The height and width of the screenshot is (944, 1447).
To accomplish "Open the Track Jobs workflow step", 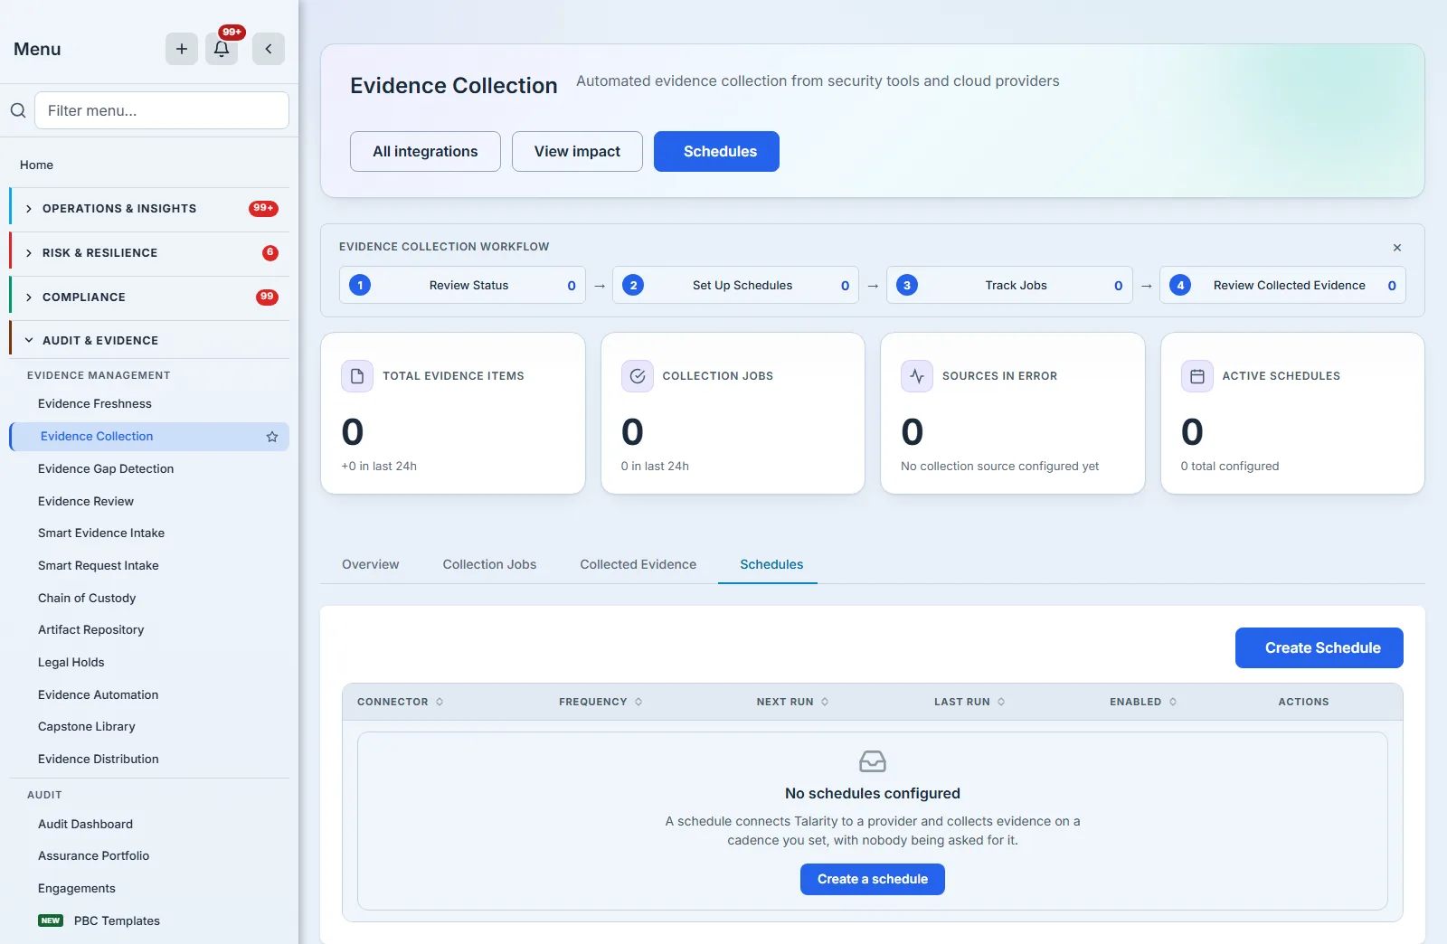I will click(x=1009, y=285).
